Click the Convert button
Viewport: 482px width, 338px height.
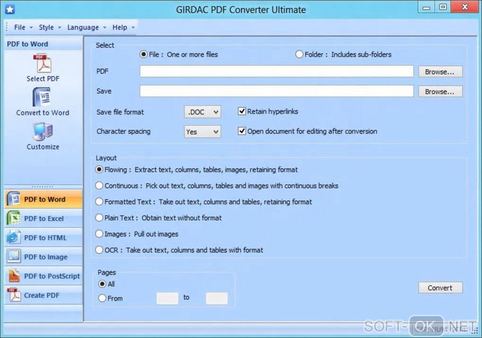[x=440, y=288]
